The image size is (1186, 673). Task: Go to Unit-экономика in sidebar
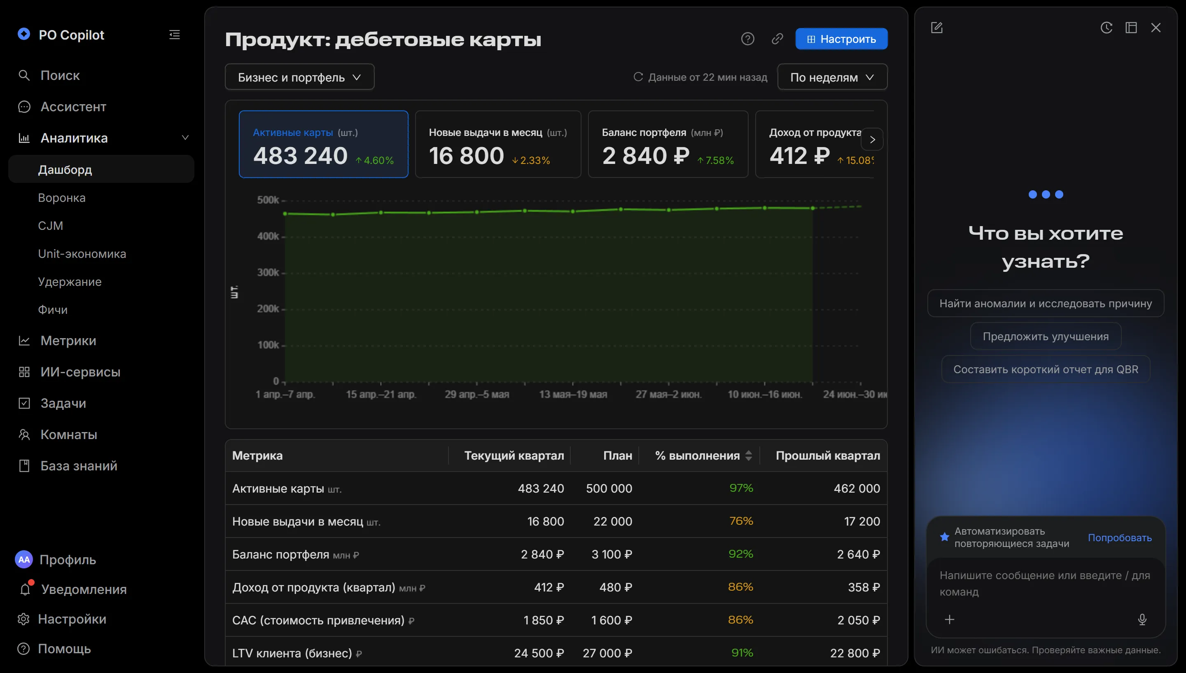click(82, 254)
